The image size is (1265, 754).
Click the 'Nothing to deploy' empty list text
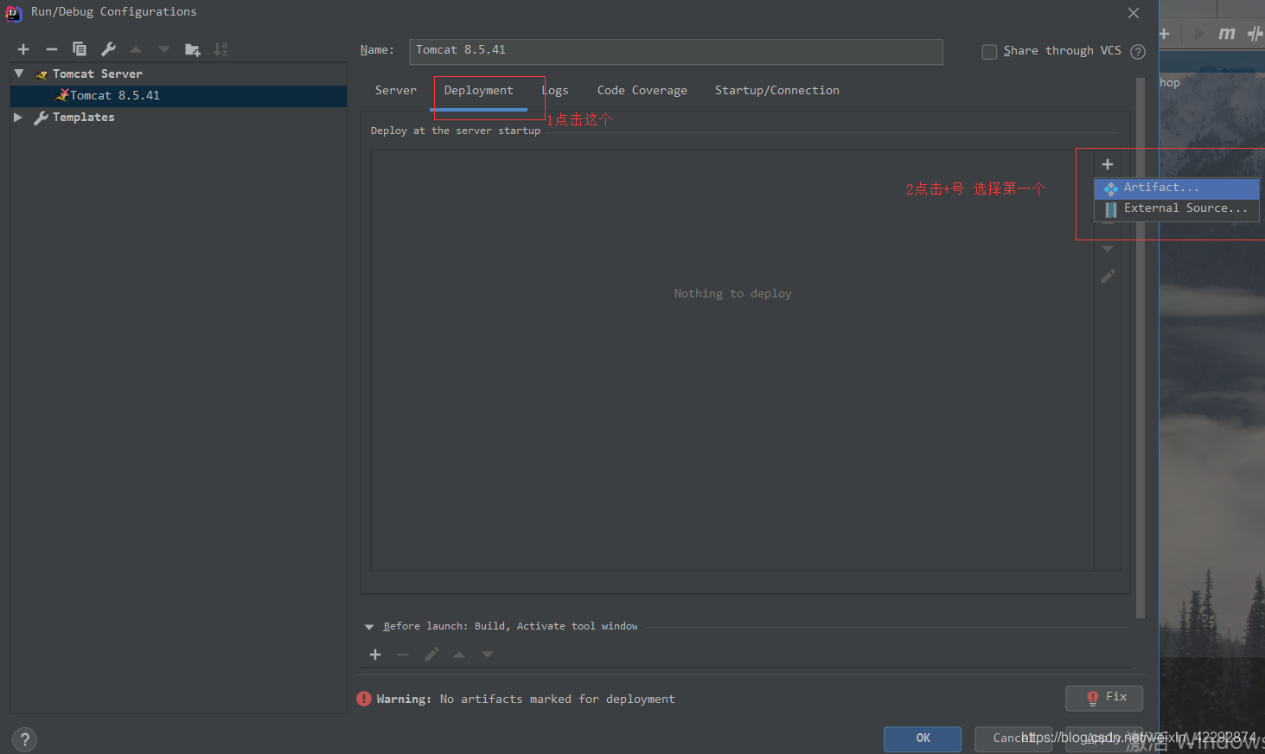[x=733, y=293]
